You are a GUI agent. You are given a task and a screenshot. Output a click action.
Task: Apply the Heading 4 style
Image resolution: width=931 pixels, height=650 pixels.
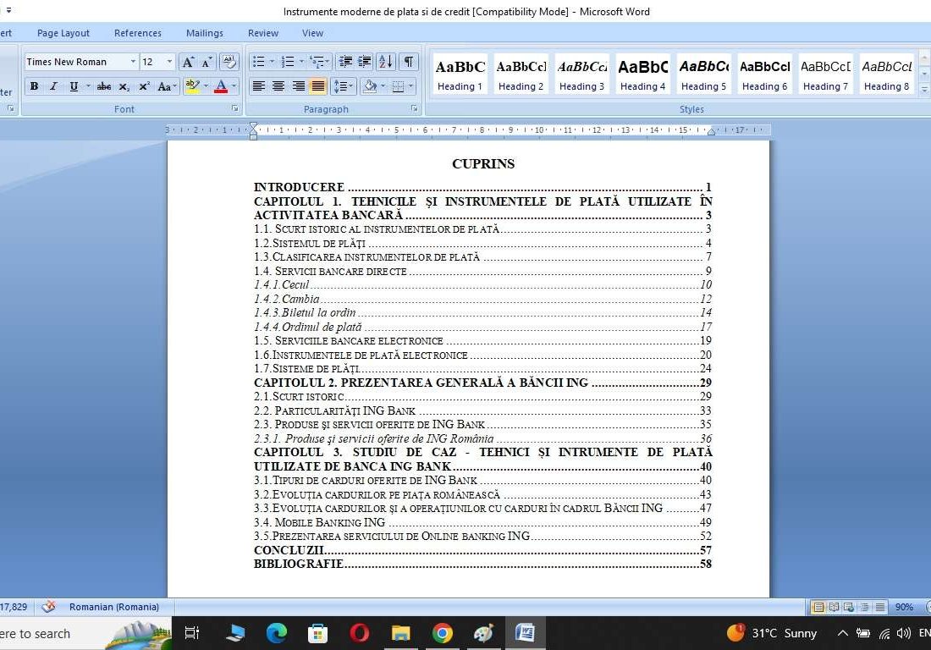[x=642, y=73]
